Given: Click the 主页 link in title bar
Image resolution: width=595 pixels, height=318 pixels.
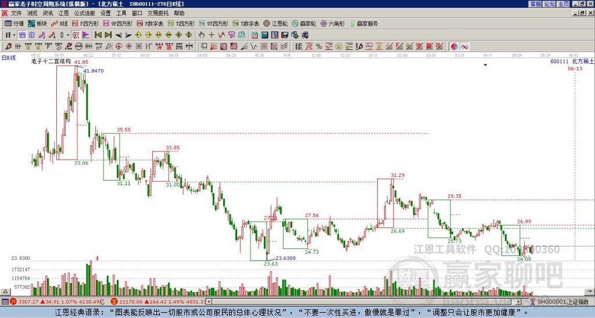Looking at the screenshot, I should click(x=564, y=4).
